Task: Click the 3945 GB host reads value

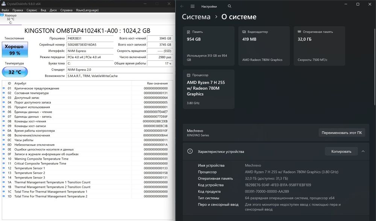Action: (160, 38)
